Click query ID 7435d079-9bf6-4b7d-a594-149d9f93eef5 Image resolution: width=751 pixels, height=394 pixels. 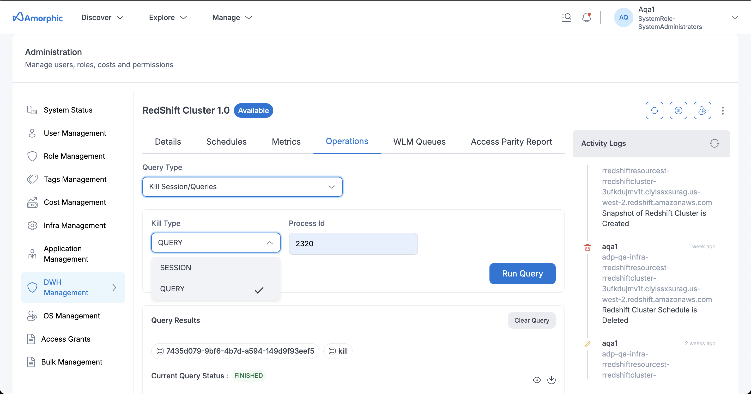[x=240, y=351]
